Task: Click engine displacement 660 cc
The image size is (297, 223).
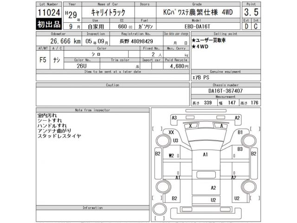Action: [125, 26]
